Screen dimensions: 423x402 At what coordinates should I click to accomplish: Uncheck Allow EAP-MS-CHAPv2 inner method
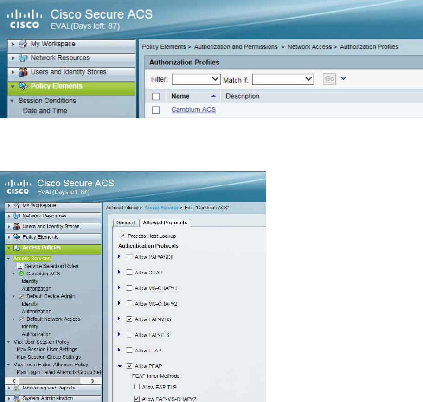(x=137, y=399)
